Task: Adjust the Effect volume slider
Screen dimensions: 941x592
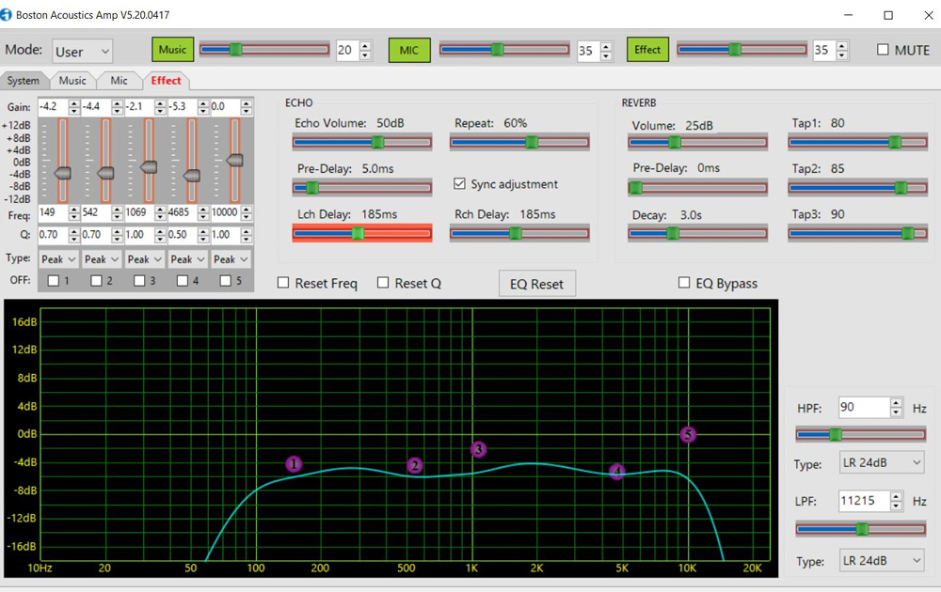Action: 742,49
